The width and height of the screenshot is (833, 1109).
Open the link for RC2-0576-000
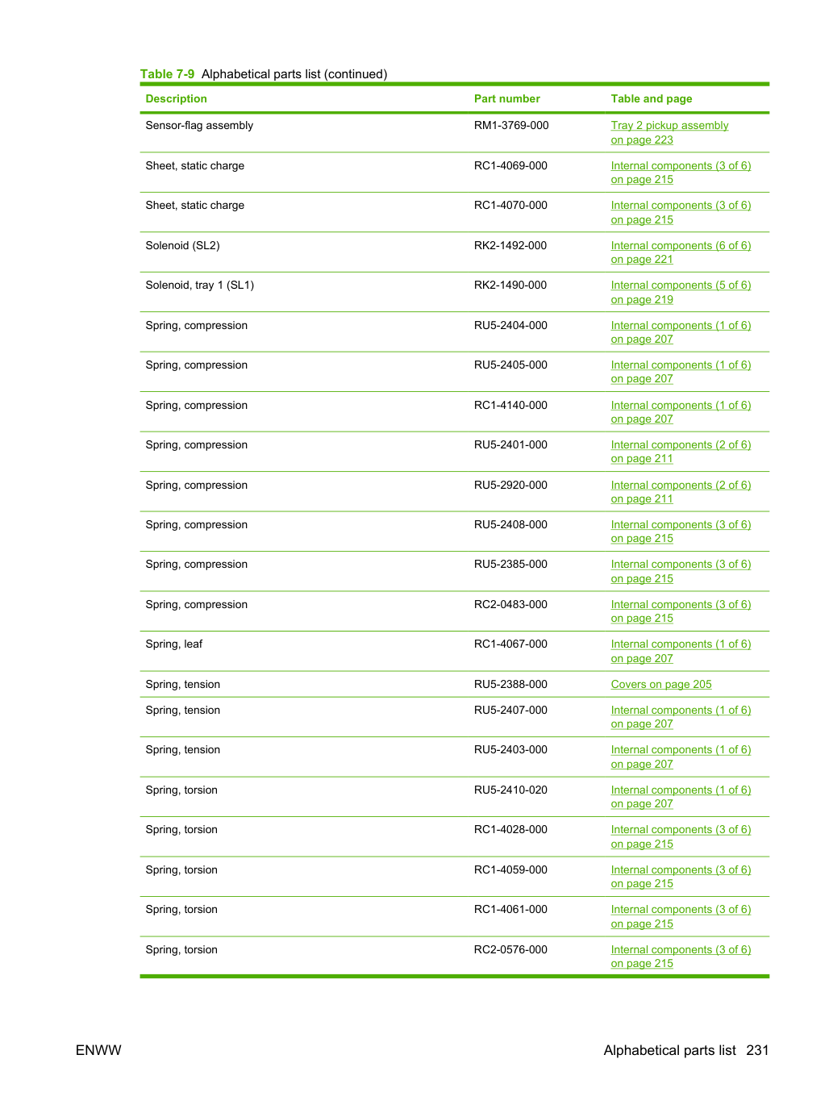[681, 957]
